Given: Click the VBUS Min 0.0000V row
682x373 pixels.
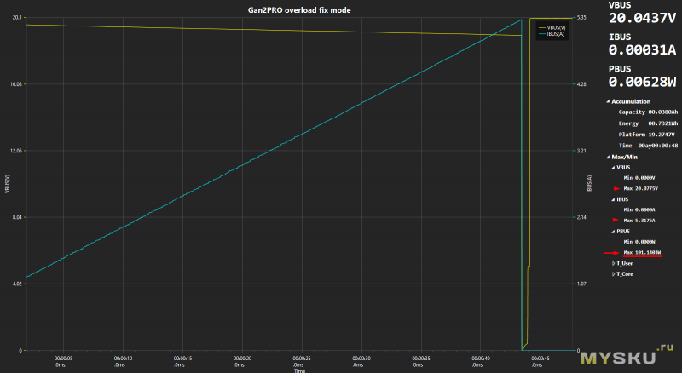Looking at the screenshot, I should click(x=639, y=178).
